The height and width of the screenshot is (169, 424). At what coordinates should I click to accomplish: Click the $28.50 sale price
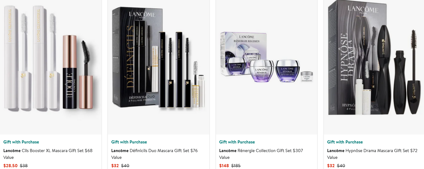(11, 166)
